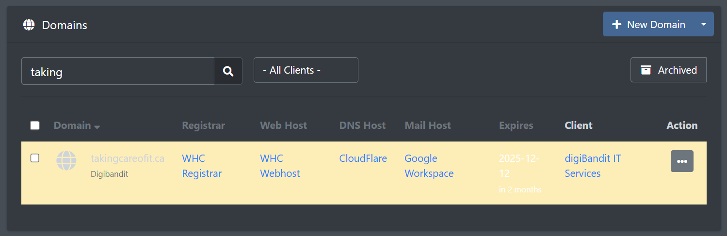Open the digiBandit IT Services client link

point(593,166)
